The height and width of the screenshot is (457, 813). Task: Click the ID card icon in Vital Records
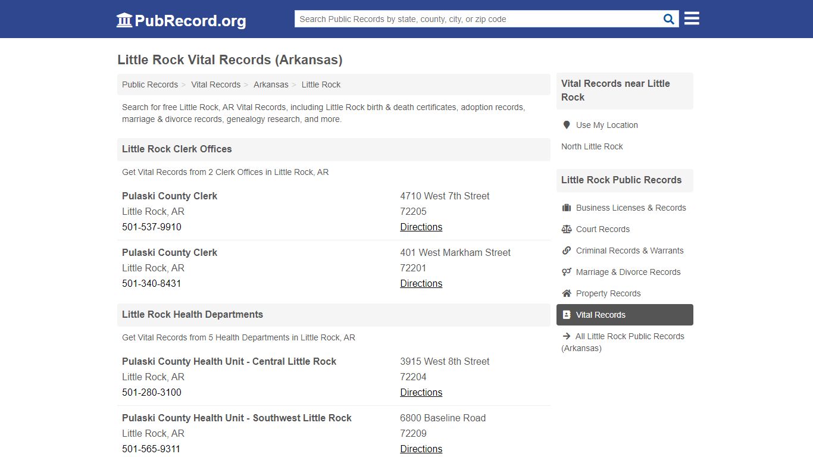pos(567,315)
